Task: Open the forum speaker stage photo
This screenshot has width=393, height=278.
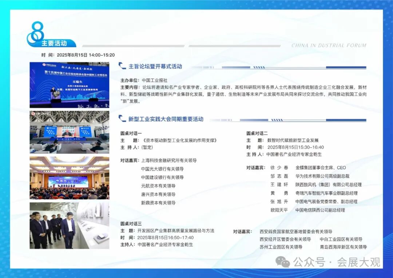Action: click(70, 85)
